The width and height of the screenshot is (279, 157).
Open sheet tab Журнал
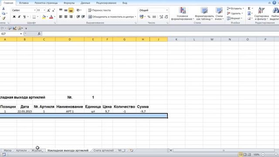click(x=37, y=150)
